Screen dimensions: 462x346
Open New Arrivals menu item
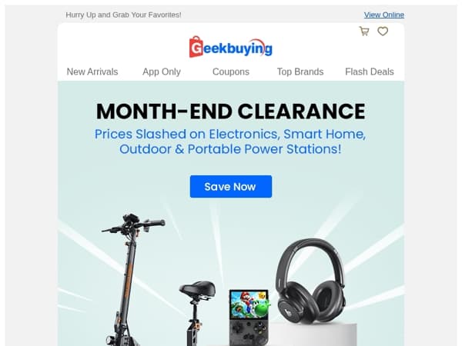(92, 72)
